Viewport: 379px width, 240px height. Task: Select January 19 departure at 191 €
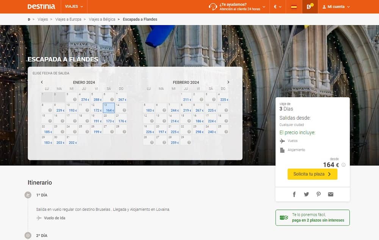point(96,118)
